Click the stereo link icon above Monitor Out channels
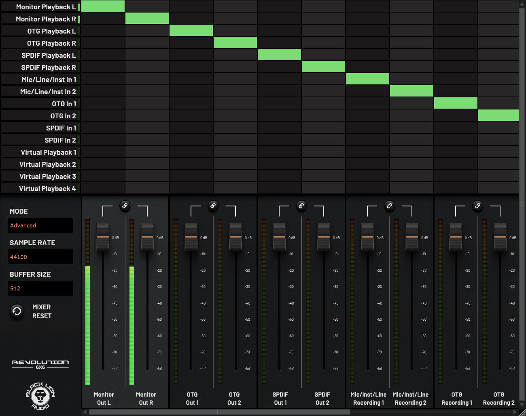Image resolution: width=526 pixels, height=416 pixels. (x=125, y=206)
